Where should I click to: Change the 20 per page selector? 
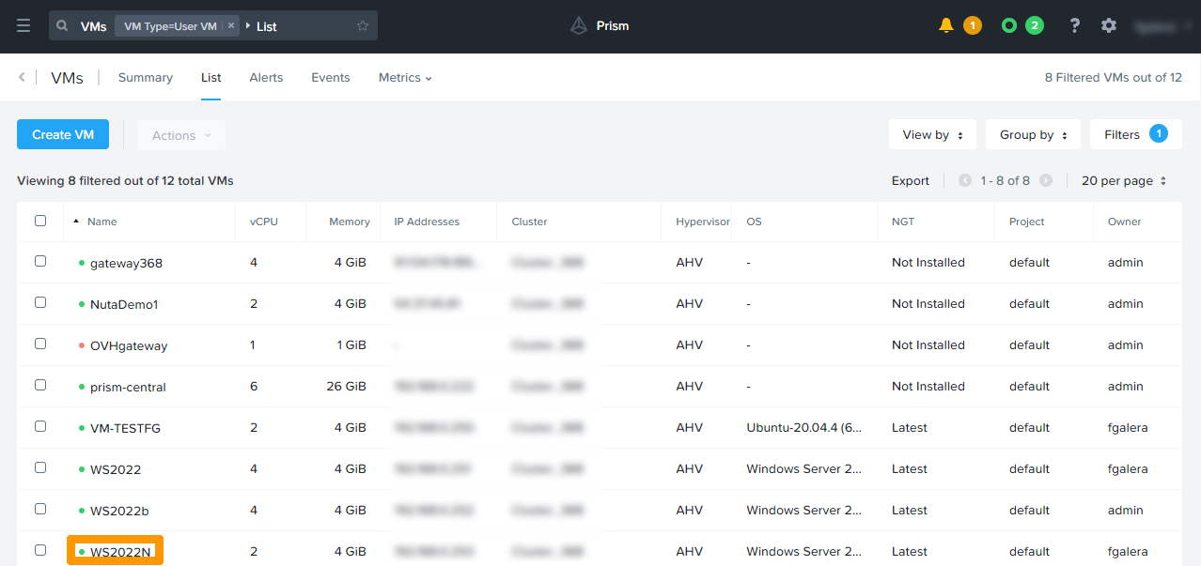[x=1124, y=180]
